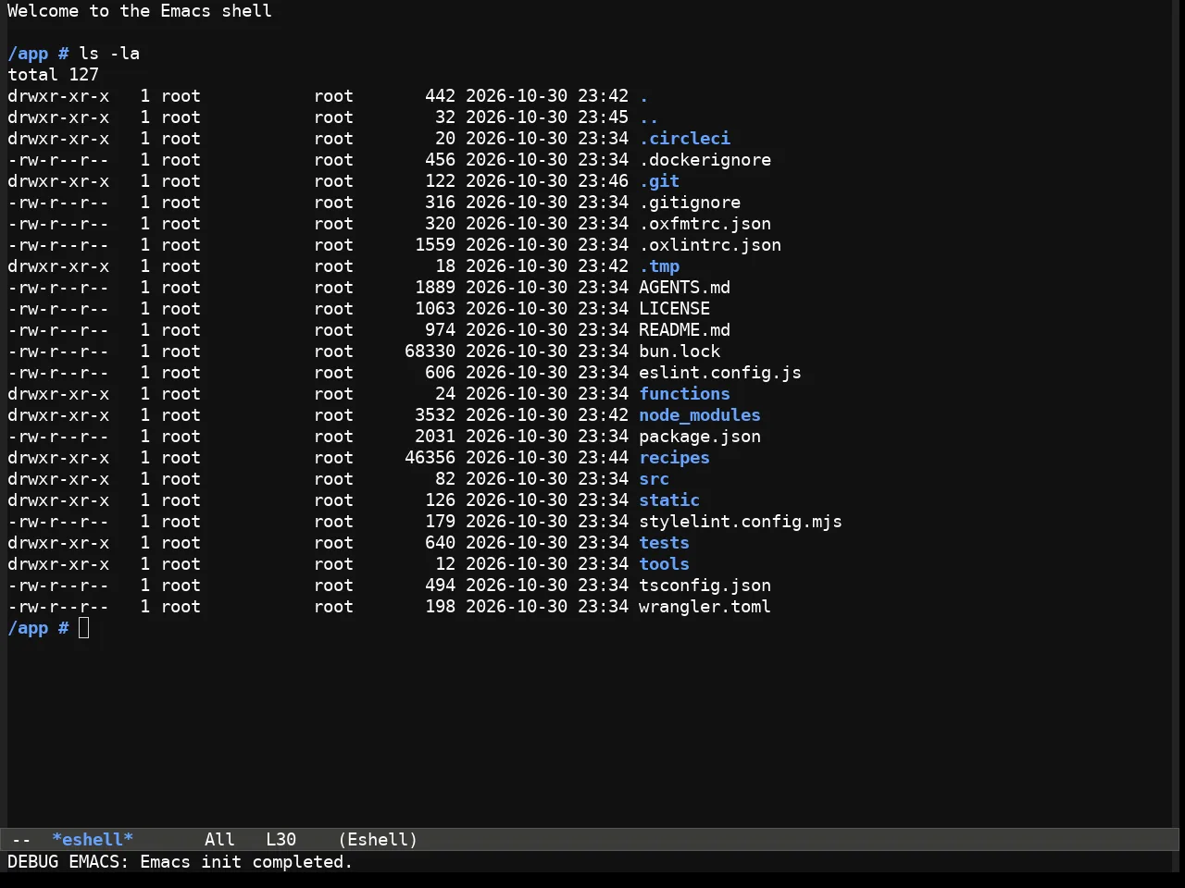Select the node_modules directory name

(x=700, y=415)
